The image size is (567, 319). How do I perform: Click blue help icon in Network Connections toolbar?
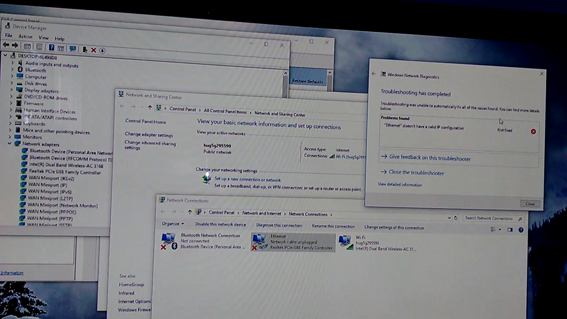pos(521,230)
